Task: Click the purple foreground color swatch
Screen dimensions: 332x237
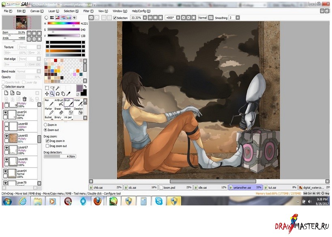Action: [79, 88]
